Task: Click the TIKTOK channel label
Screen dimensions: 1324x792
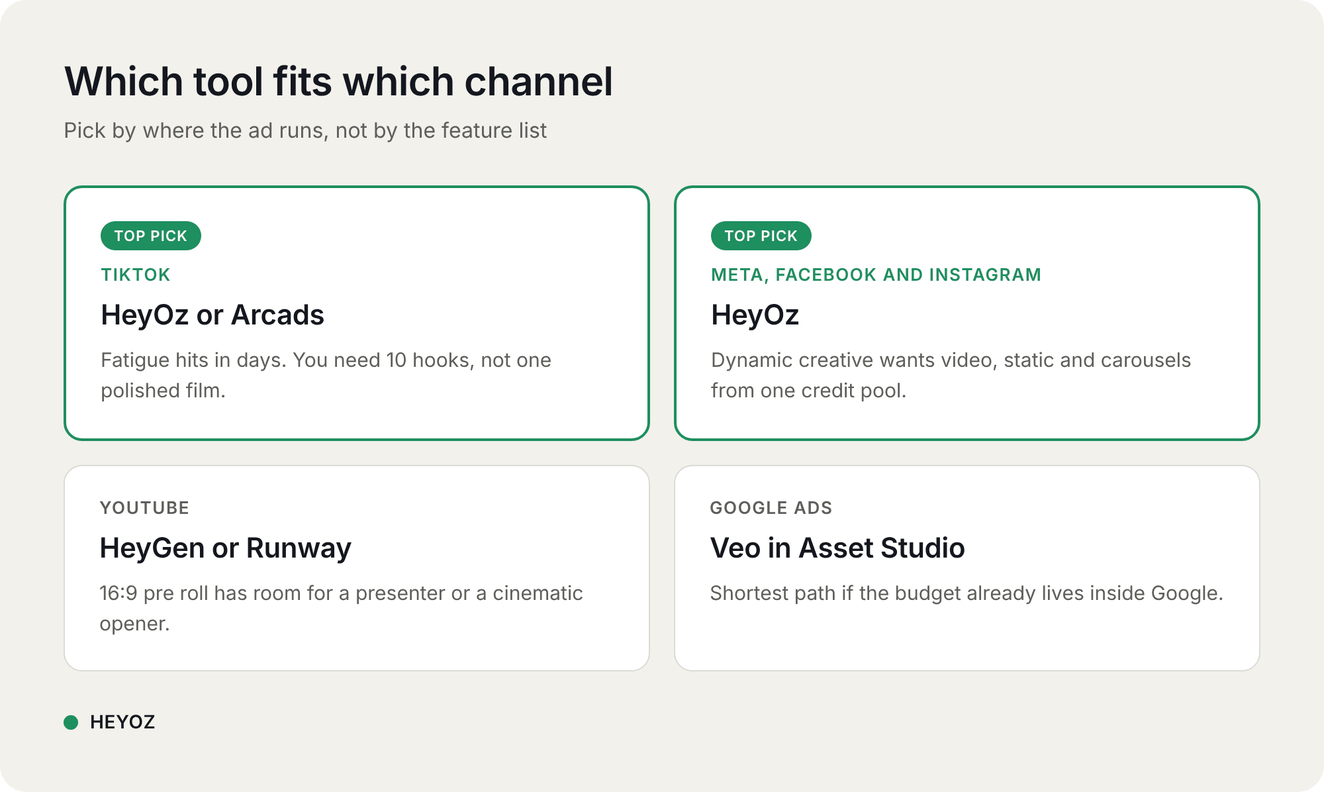Action: 136,275
